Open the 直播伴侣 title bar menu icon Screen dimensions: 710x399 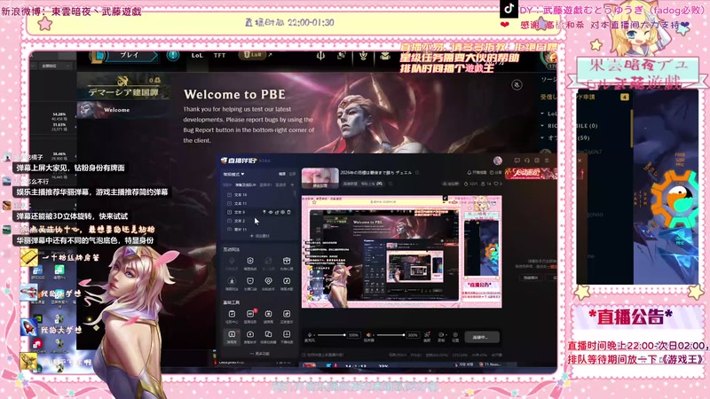(x=547, y=160)
